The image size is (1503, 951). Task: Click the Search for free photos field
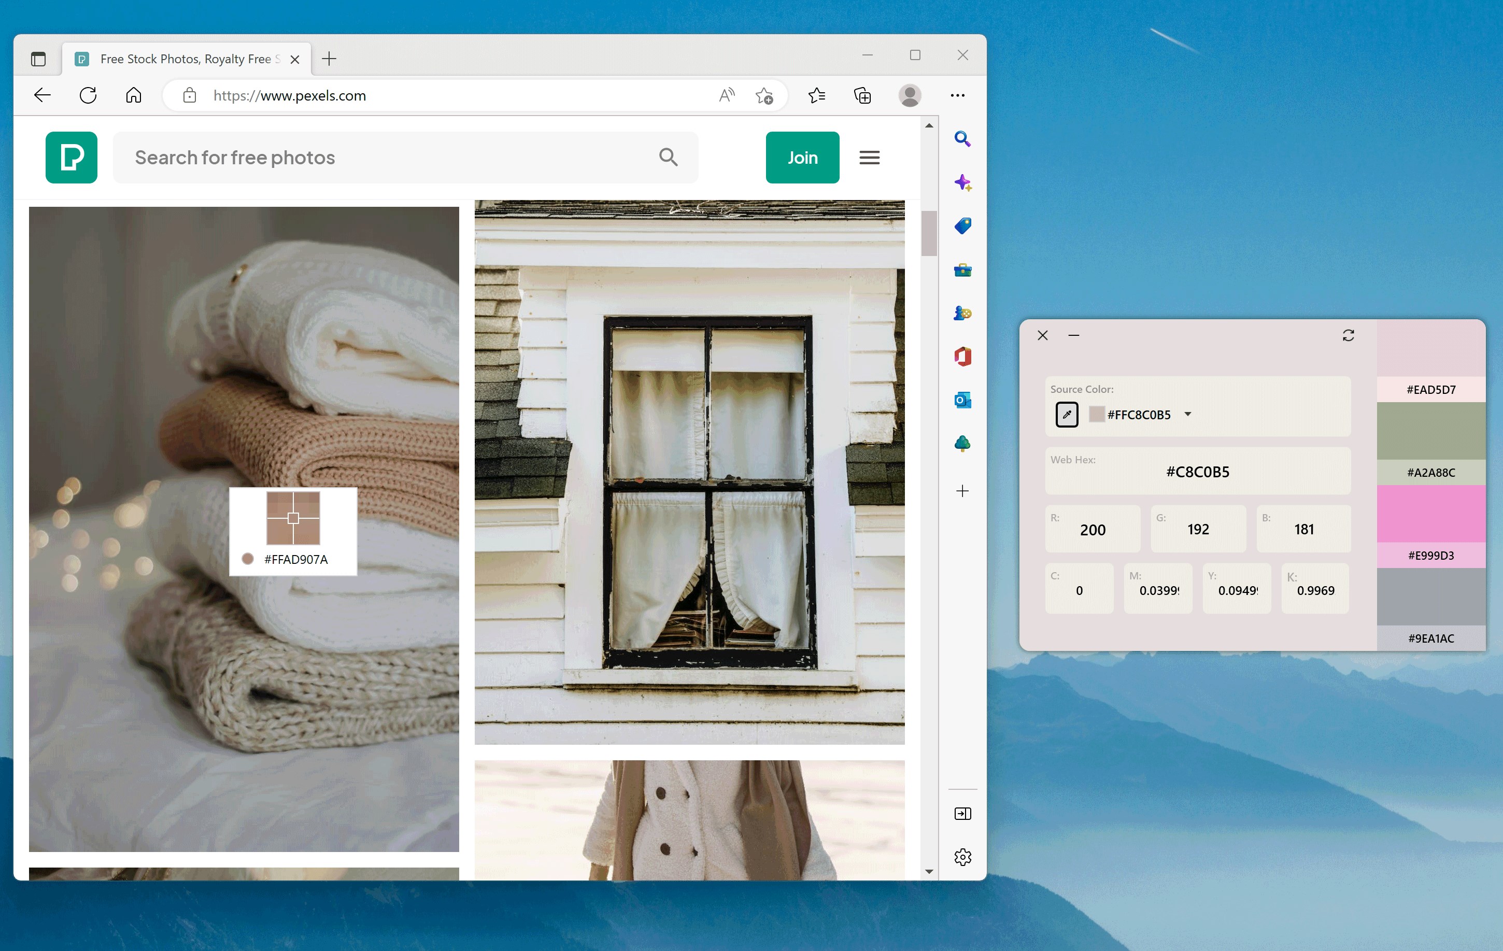pyautogui.click(x=387, y=157)
